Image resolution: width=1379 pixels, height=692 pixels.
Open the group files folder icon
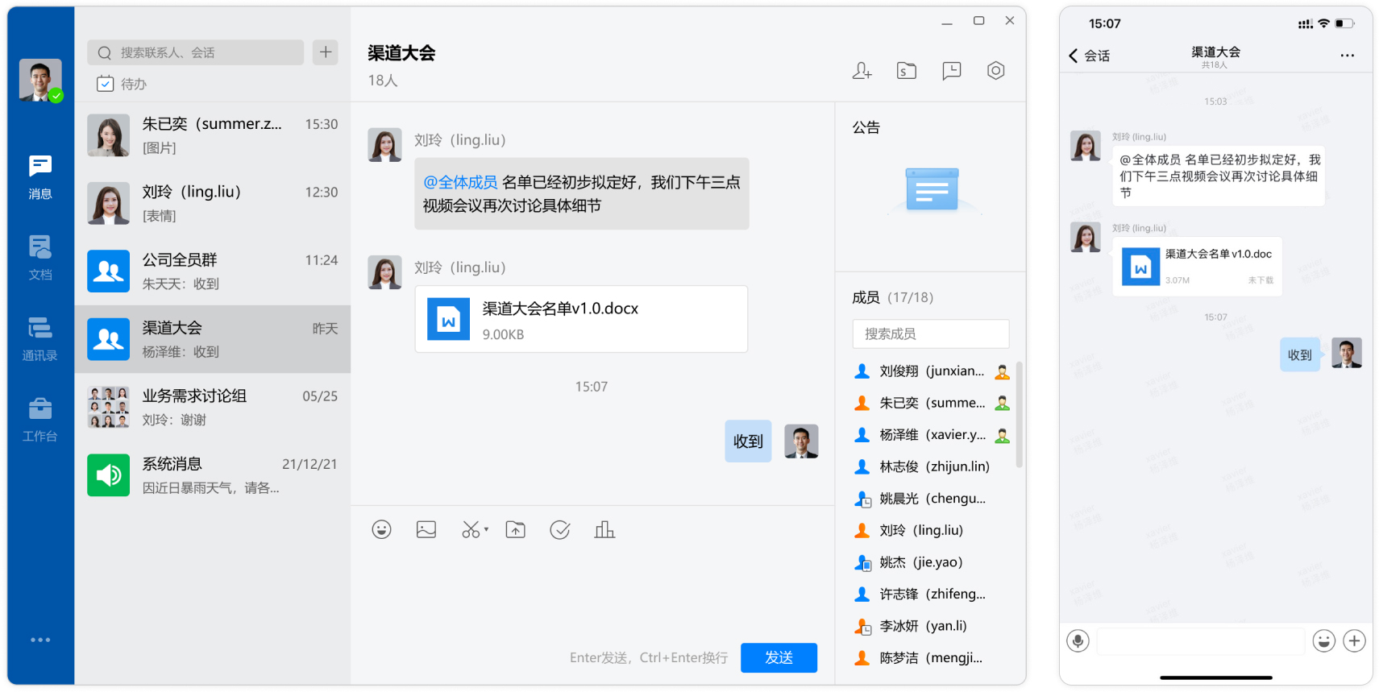click(907, 71)
